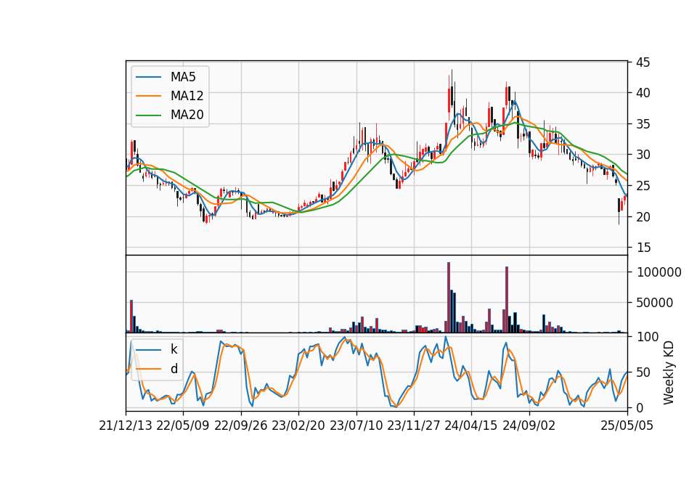Click the 35 price axis tick label

click(643, 124)
